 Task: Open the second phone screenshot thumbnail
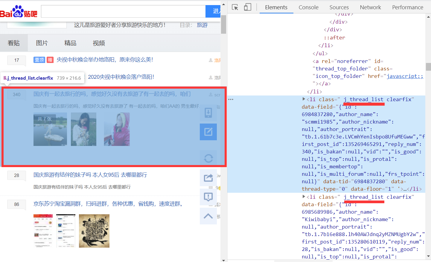[x=66, y=231]
